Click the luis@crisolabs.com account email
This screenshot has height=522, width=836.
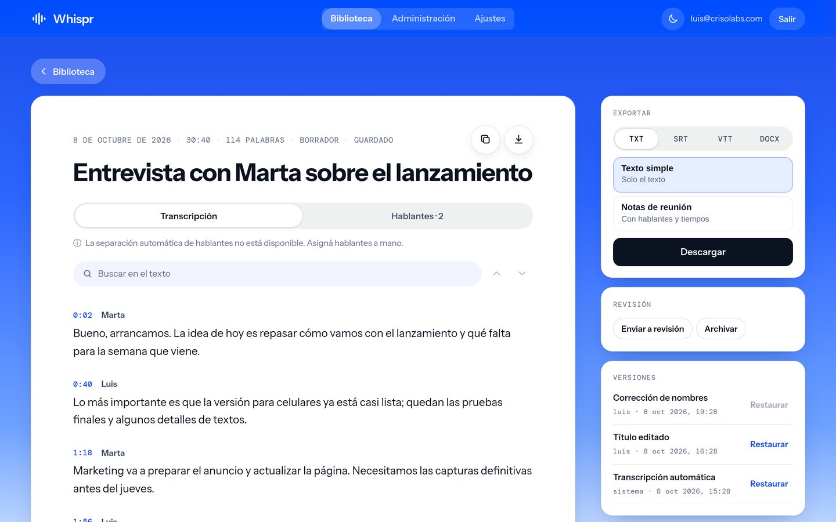coord(726,19)
